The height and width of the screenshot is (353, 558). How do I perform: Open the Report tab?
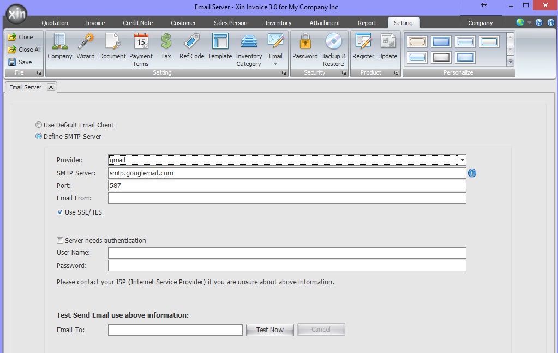(367, 23)
